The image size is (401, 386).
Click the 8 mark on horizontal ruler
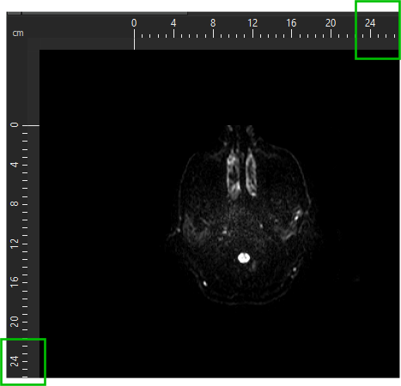pos(213,23)
